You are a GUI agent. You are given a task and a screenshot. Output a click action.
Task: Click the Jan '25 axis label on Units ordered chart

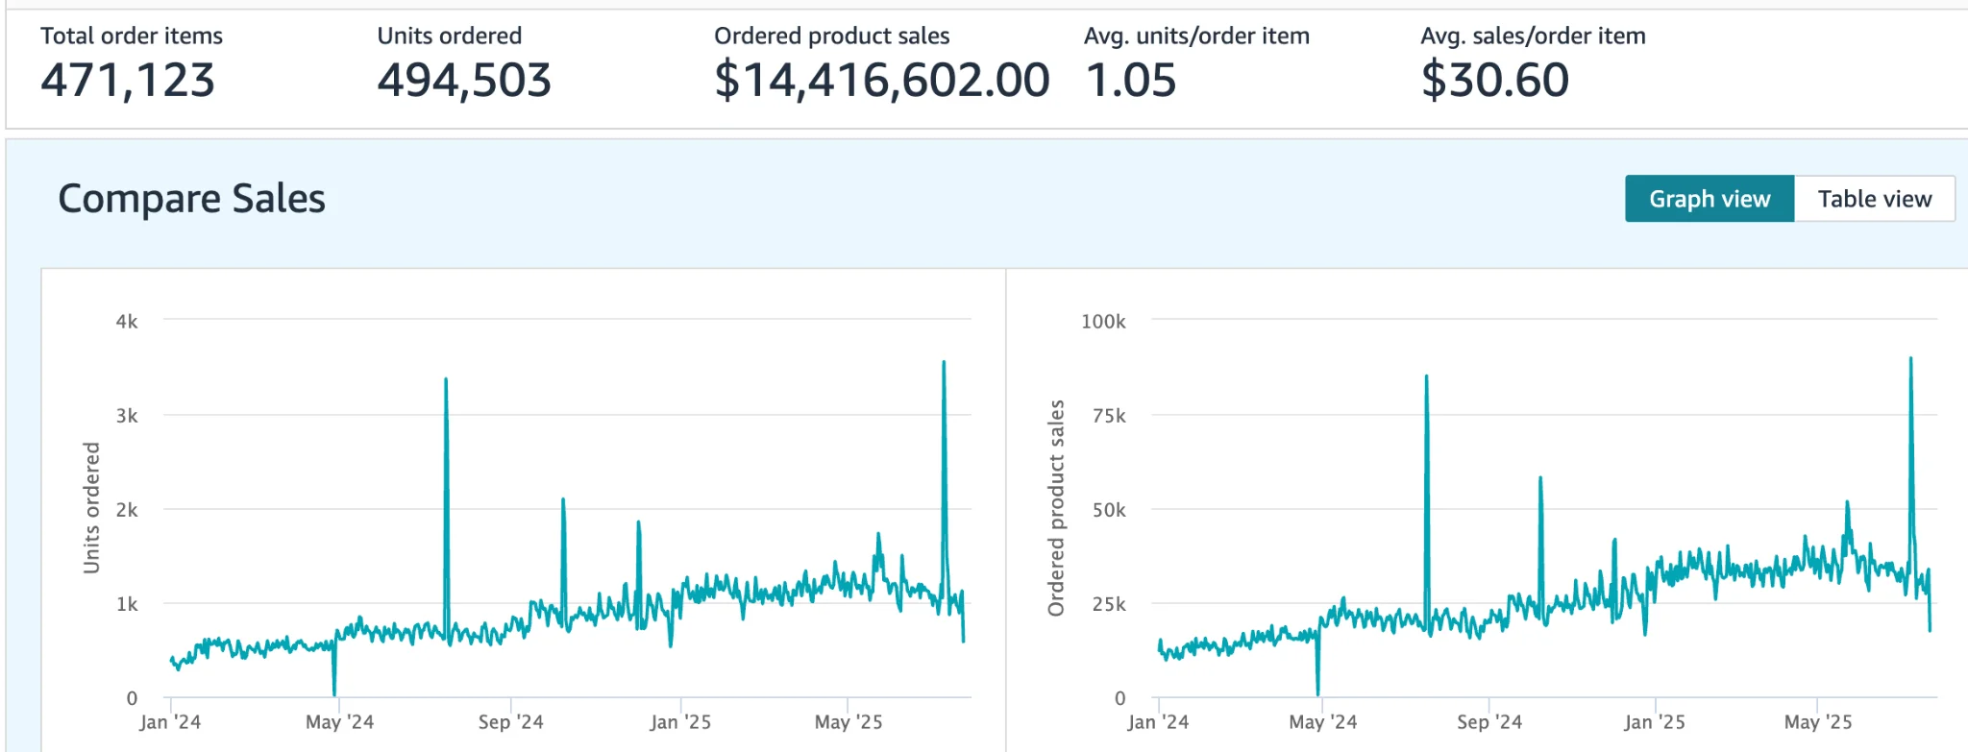tap(680, 722)
